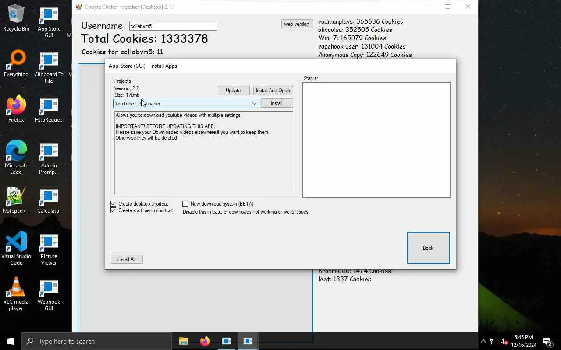561x350 pixels.
Task: Click the taskbar search box
Action: 96,341
